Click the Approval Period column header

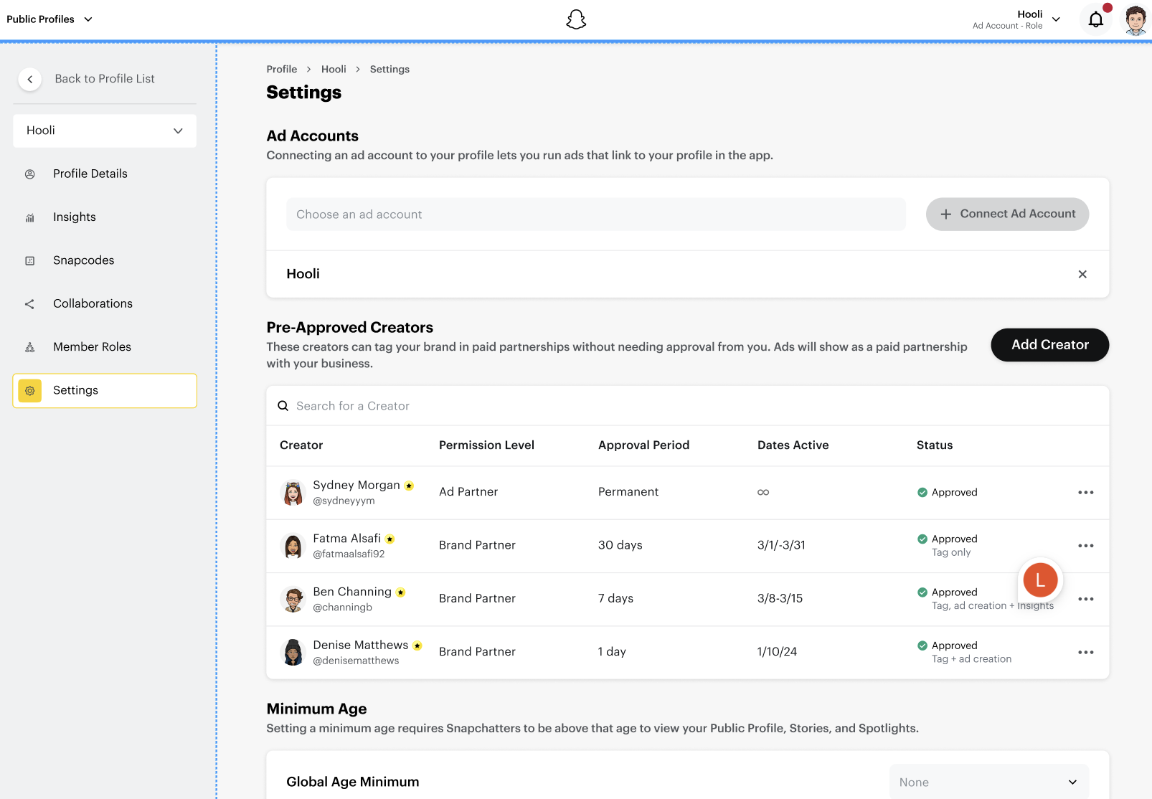click(643, 445)
